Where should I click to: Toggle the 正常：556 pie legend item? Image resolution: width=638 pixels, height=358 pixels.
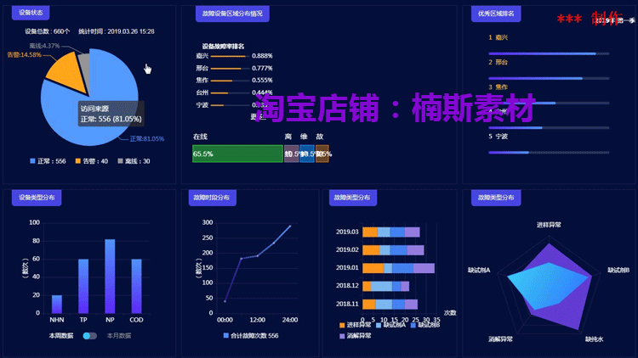pyautogui.click(x=48, y=161)
